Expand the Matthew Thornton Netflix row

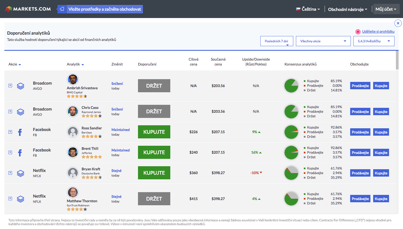click(x=10, y=198)
